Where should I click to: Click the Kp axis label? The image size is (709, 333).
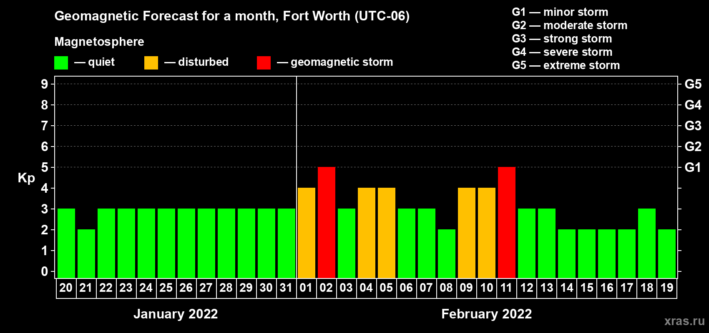coord(26,178)
